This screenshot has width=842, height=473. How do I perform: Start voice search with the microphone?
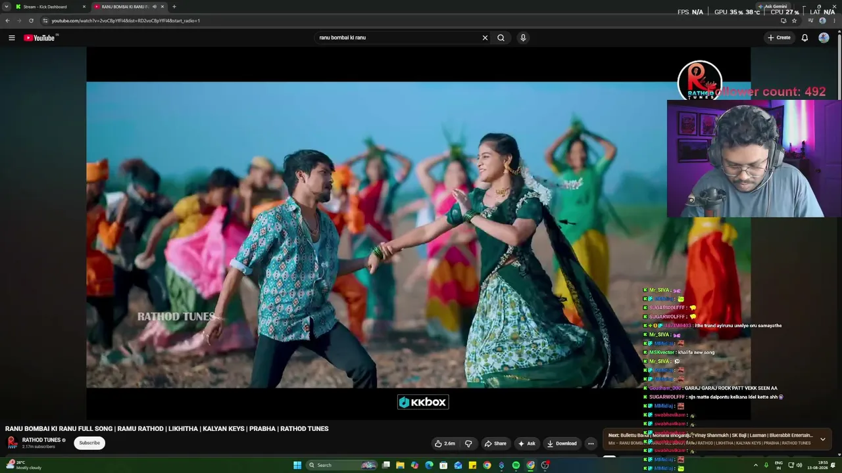(523, 37)
